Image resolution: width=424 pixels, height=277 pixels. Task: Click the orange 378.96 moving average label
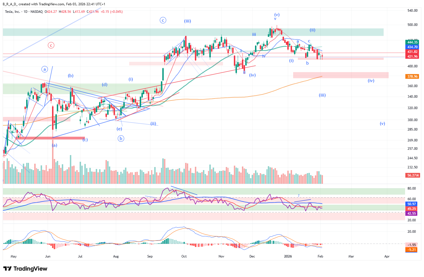point(412,77)
